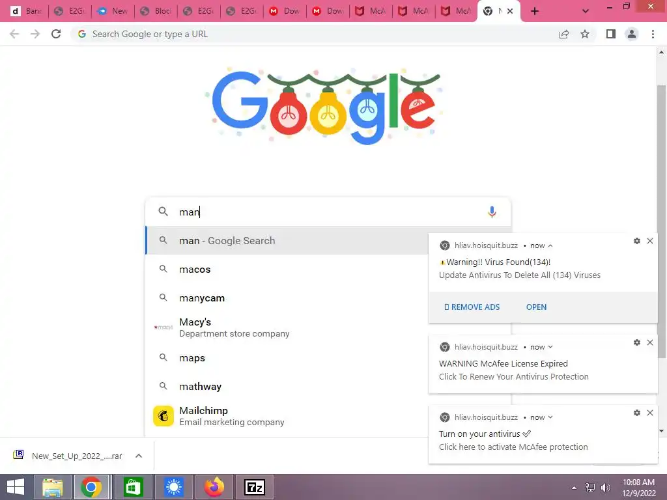Viewport: 667px width, 500px height.
Task: Share this page icon in address bar
Action: pyautogui.click(x=564, y=34)
